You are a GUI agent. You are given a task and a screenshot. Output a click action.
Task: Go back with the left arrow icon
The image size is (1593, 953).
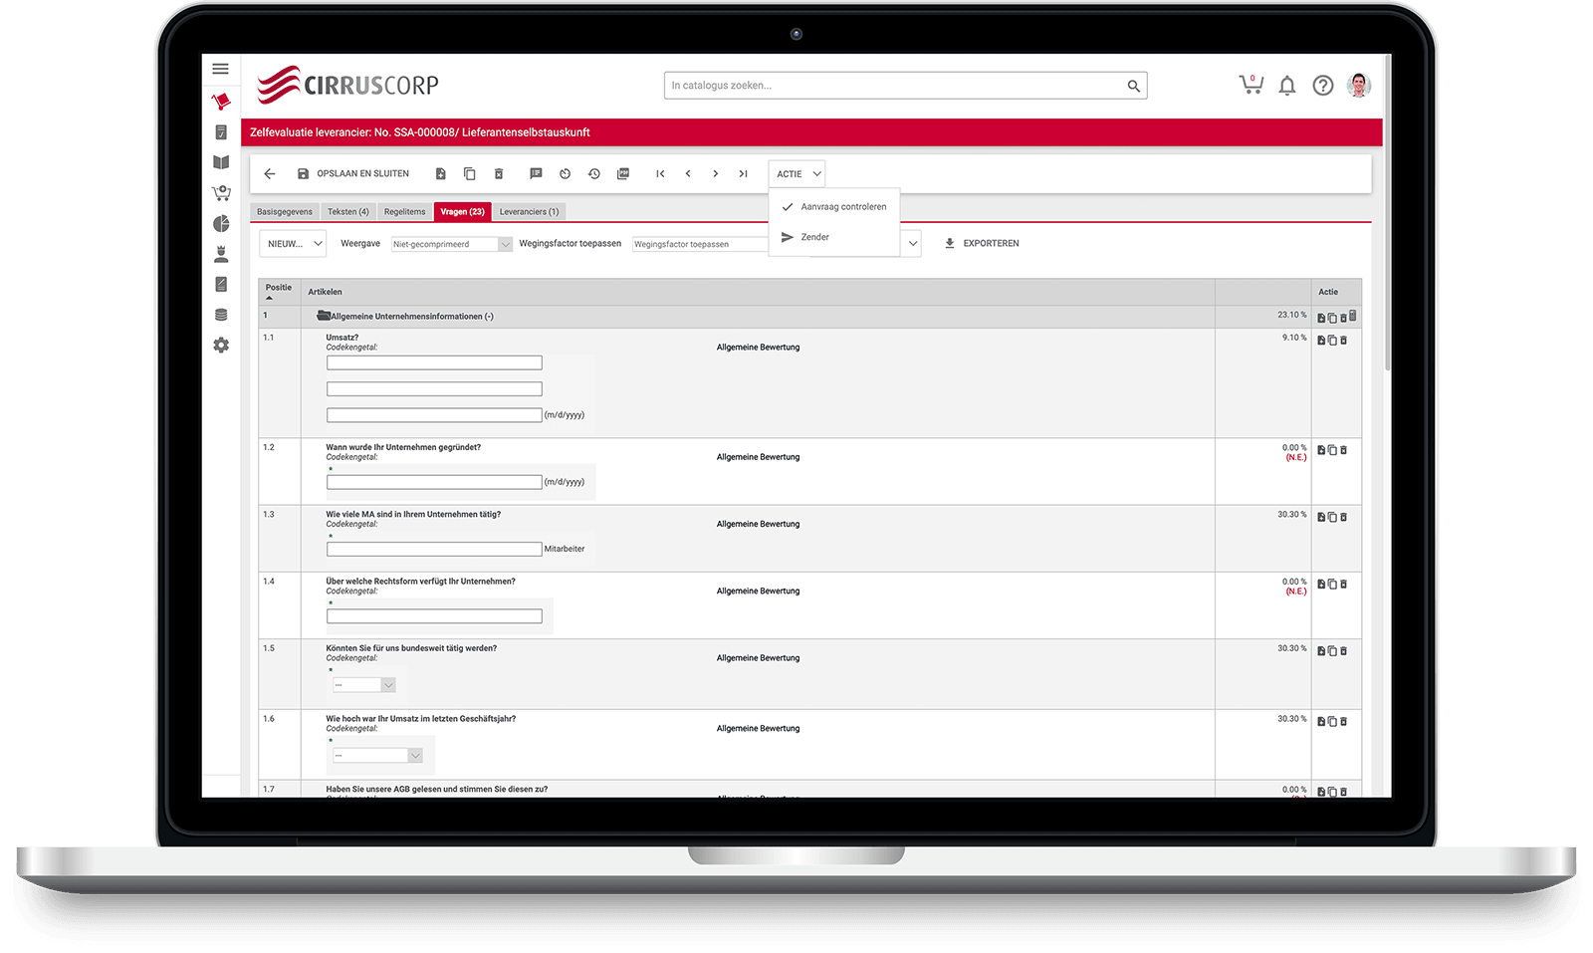pos(270,173)
